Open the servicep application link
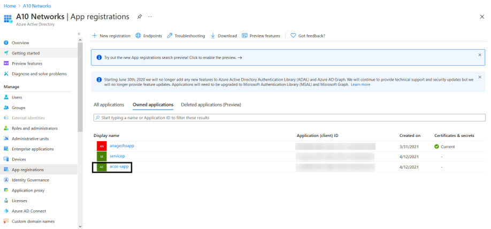Screen dimensions: 491x229 (118, 156)
